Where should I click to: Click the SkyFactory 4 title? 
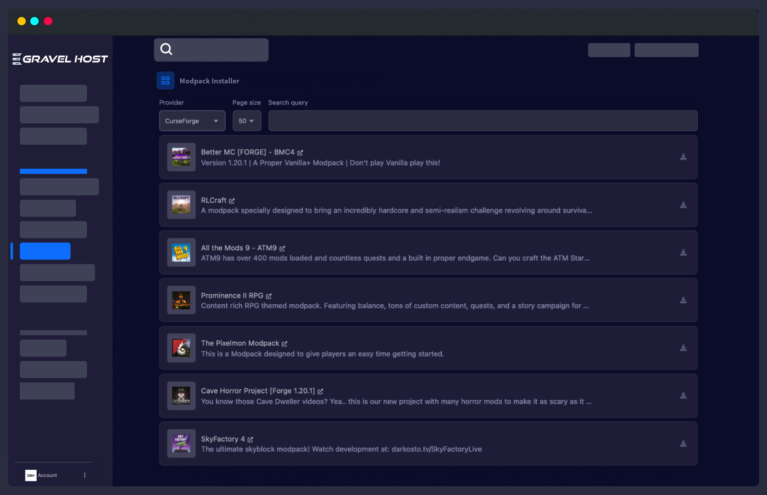(x=223, y=439)
